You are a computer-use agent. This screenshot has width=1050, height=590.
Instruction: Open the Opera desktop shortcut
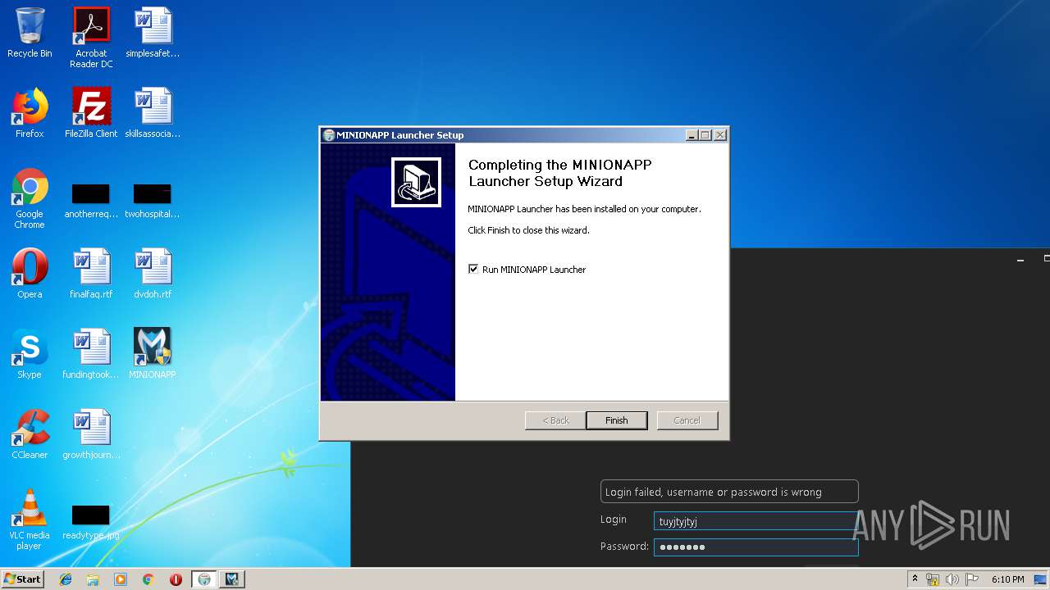pos(30,274)
